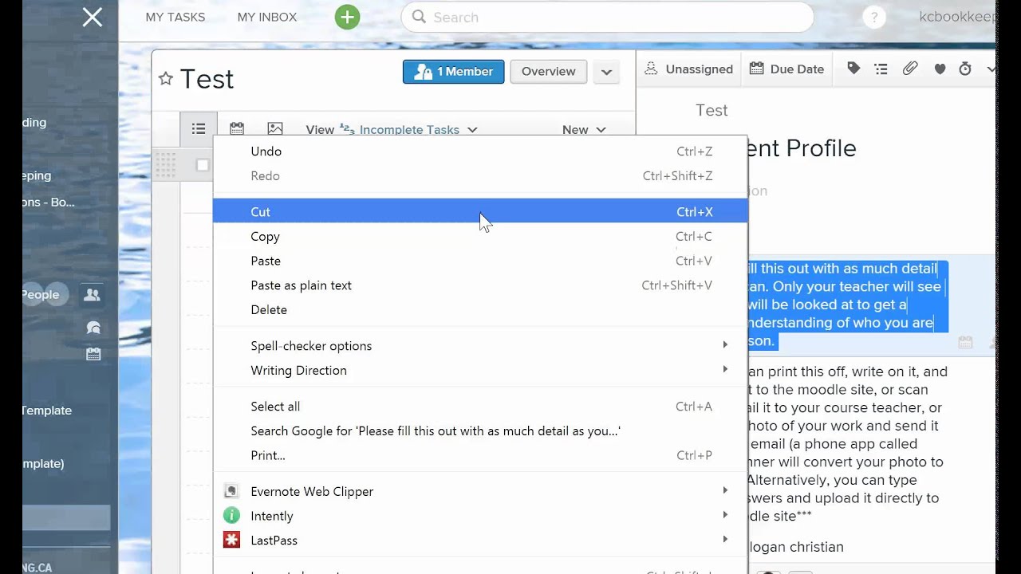
Task: Set the Due Date for the task
Action: [x=787, y=69]
